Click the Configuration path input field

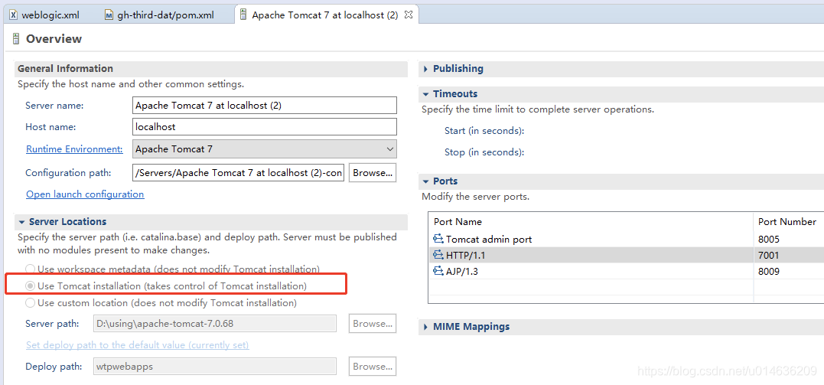(x=239, y=172)
